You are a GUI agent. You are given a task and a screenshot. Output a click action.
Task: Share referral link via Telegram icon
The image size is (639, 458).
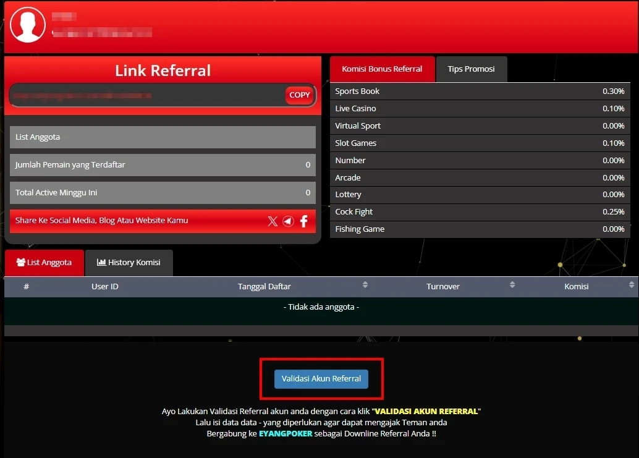coord(288,221)
